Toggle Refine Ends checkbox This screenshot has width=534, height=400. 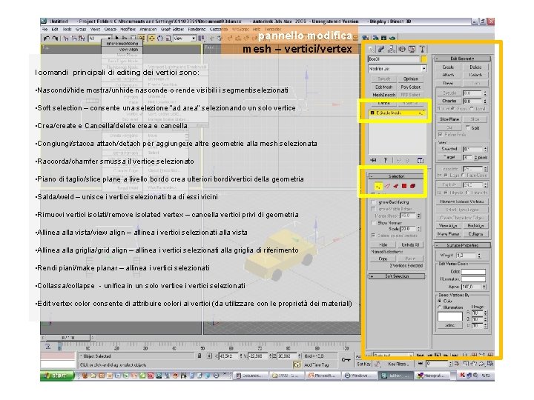[441, 135]
